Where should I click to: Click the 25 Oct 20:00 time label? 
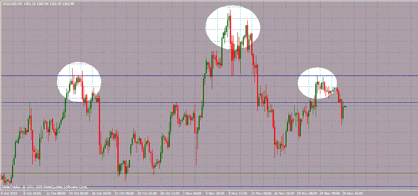click(147, 194)
